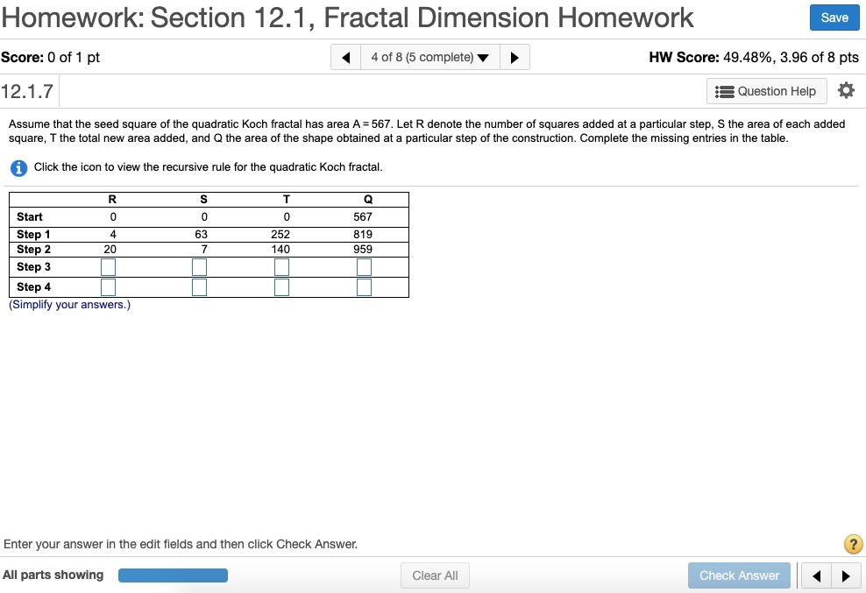The width and height of the screenshot is (866, 593).
Task: Click the Check Answer button
Action: [x=739, y=575]
